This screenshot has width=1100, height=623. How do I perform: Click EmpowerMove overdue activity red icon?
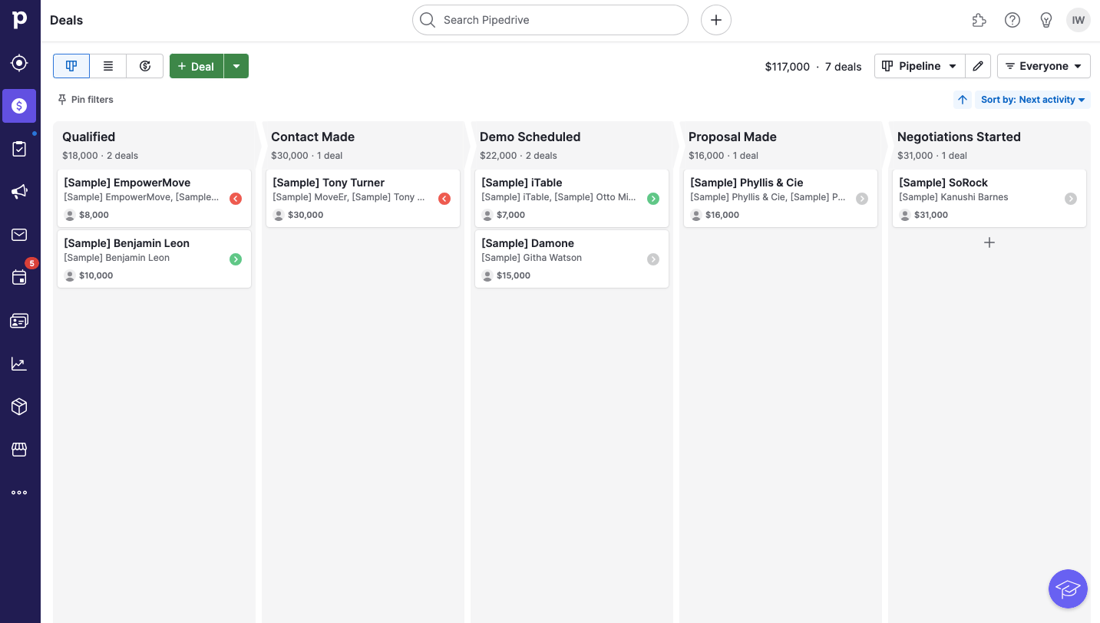coord(236,199)
